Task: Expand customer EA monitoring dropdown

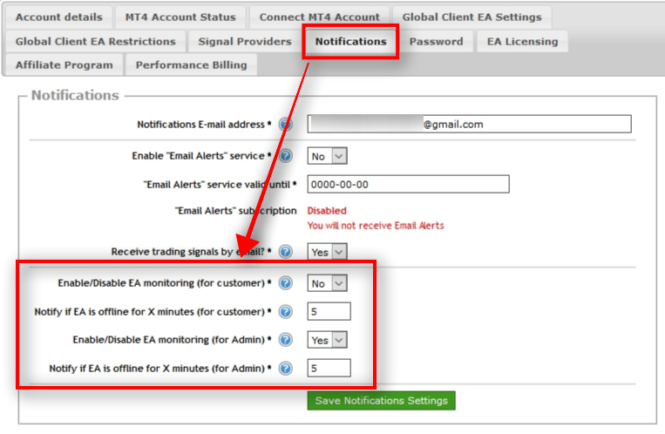Action: pyautogui.click(x=327, y=283)
